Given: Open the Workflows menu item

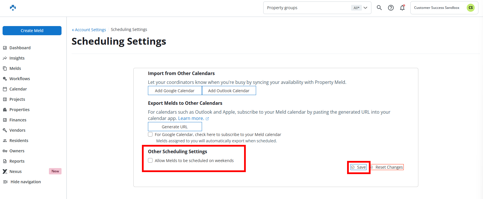Looking at the screenshot, I should tap(19, 79).
